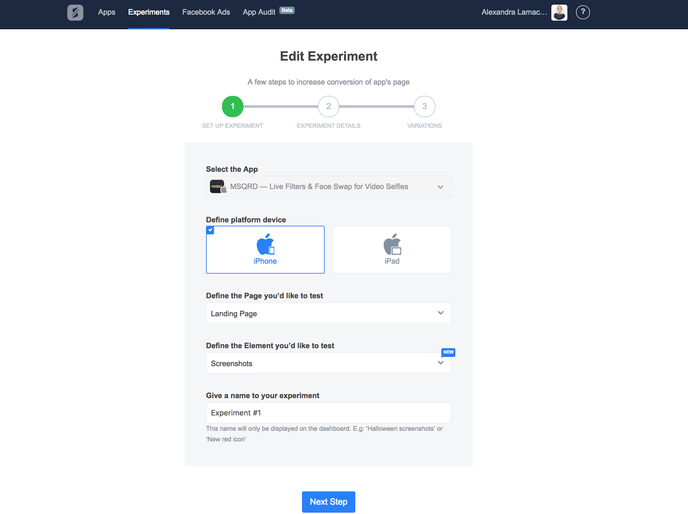The image size is (688, 514).
Task: Open the help question mark icon
Action: (583, 12)
